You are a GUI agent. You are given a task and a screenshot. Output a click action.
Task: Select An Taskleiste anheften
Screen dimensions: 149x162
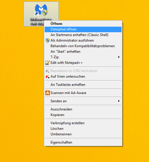tap(83, 85)
